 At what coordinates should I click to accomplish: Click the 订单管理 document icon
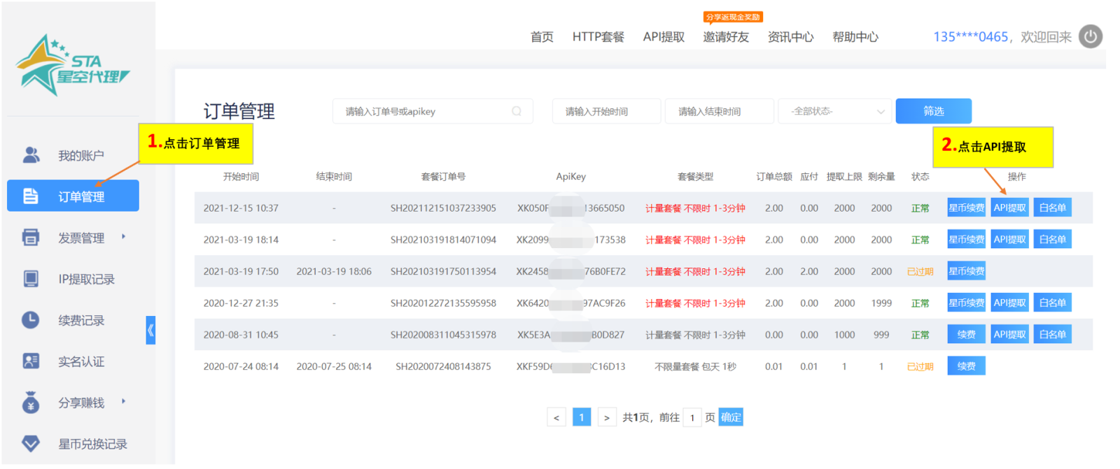coord(31,196)
